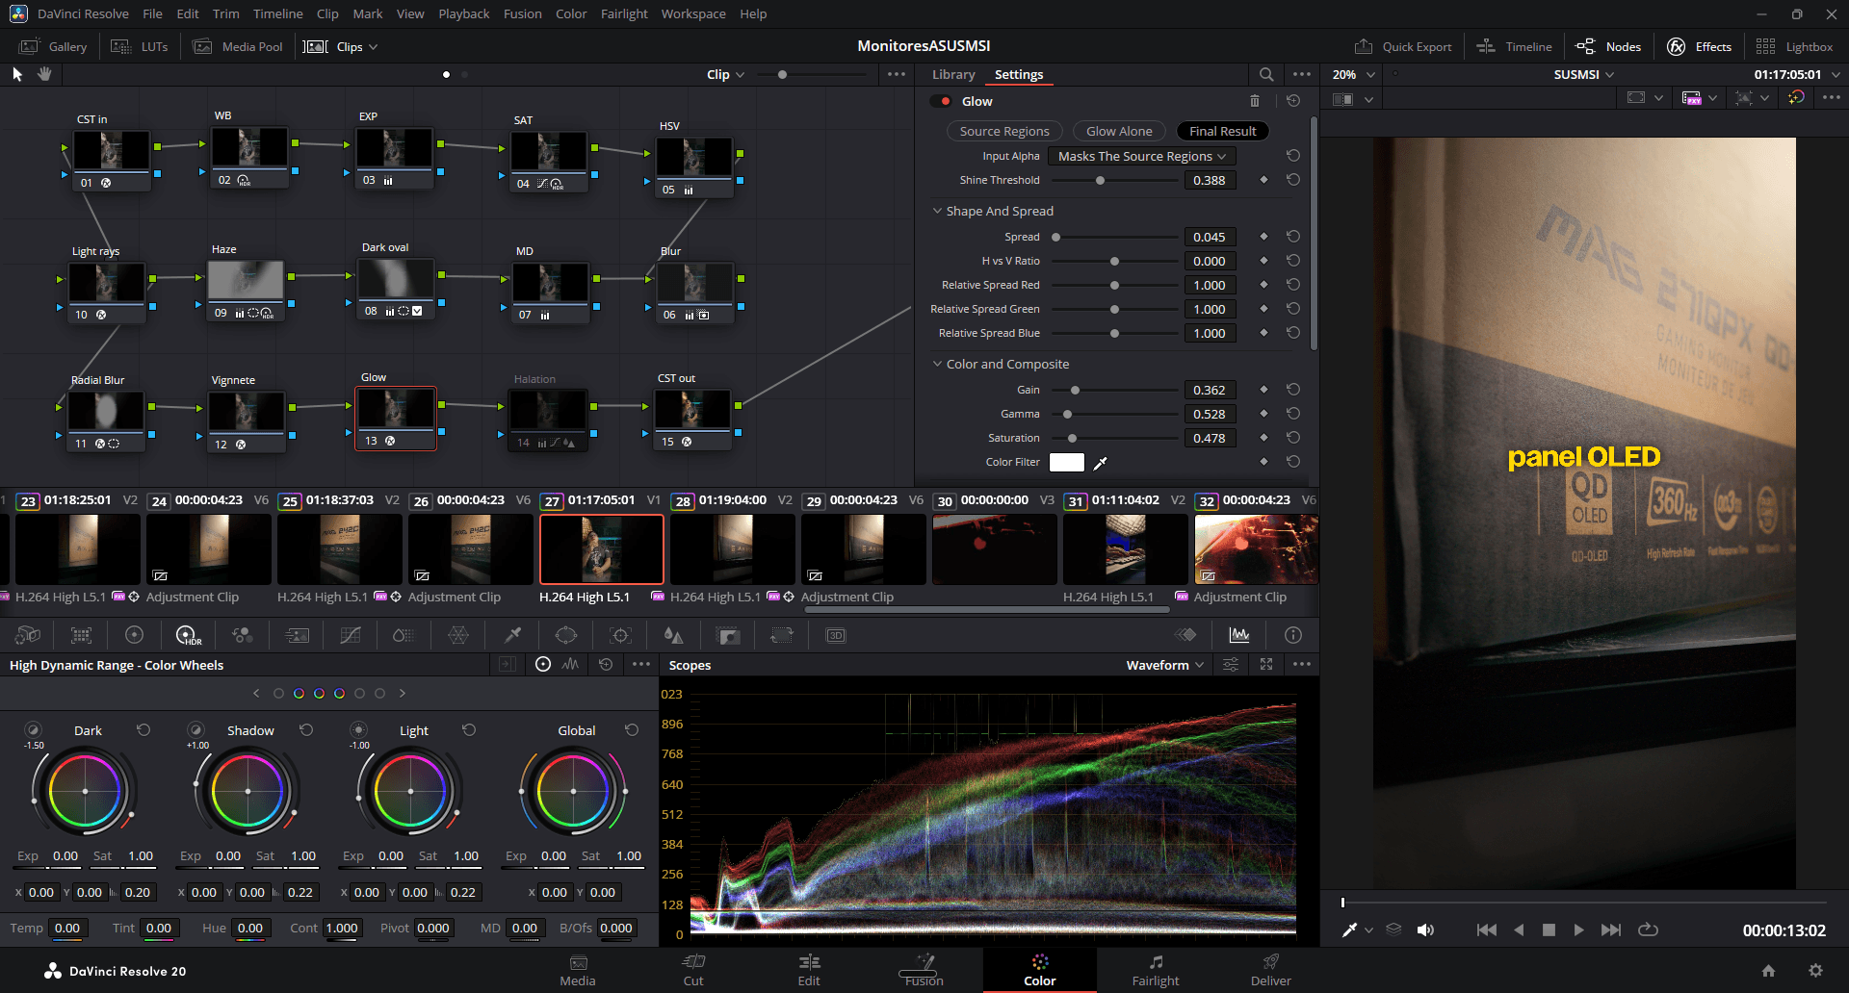Select the Source Regions output mode
This screenshot has height=993, width=1849.
[x=1003, y=131]
